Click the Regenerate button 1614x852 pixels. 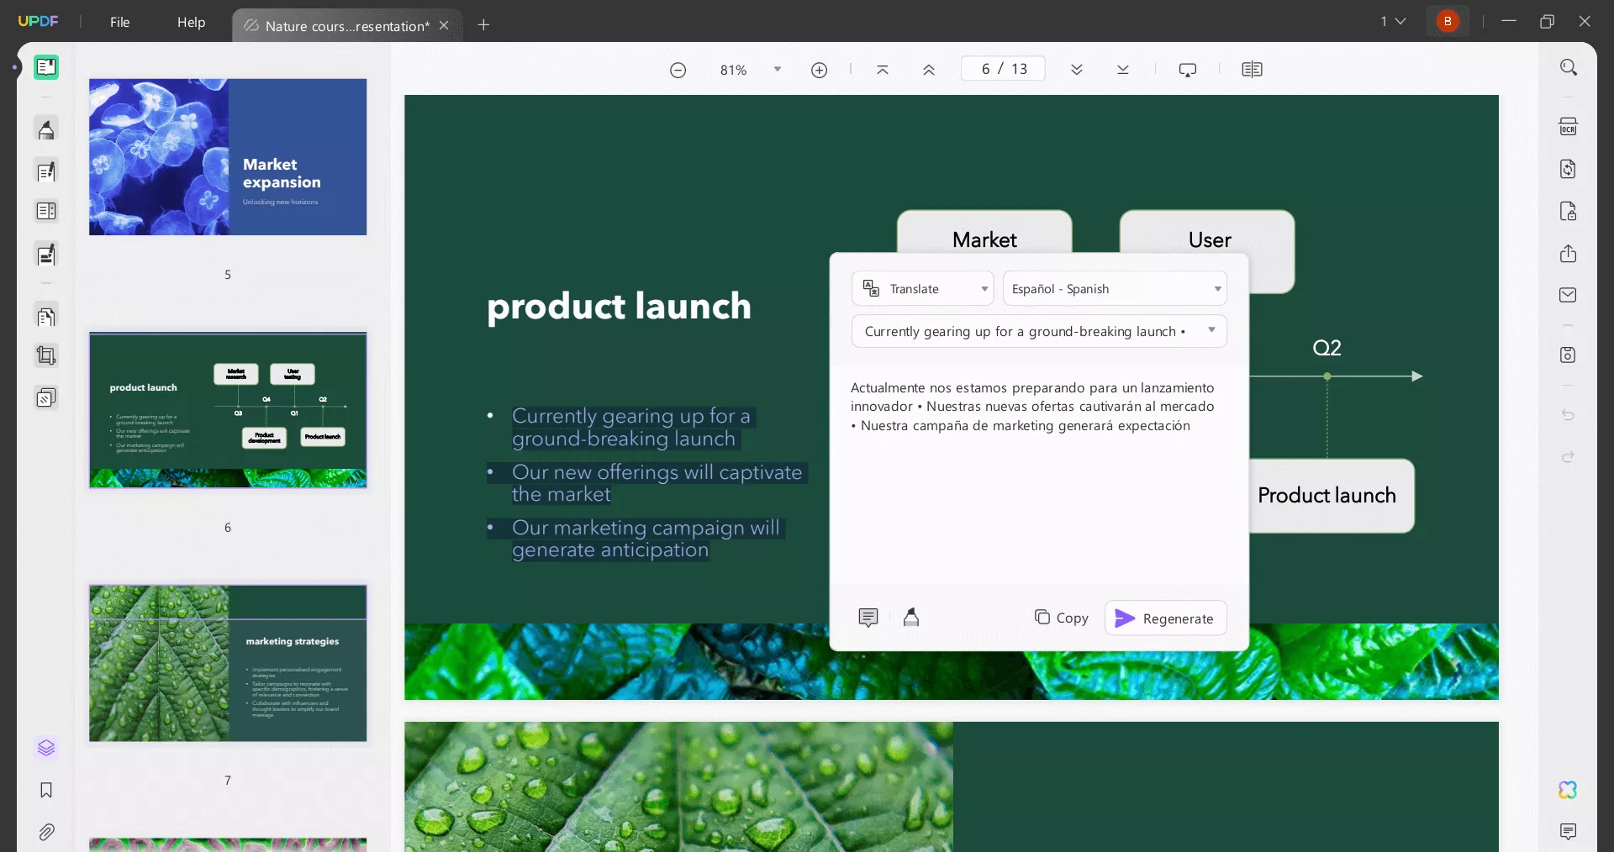[x=1165, y=618]
